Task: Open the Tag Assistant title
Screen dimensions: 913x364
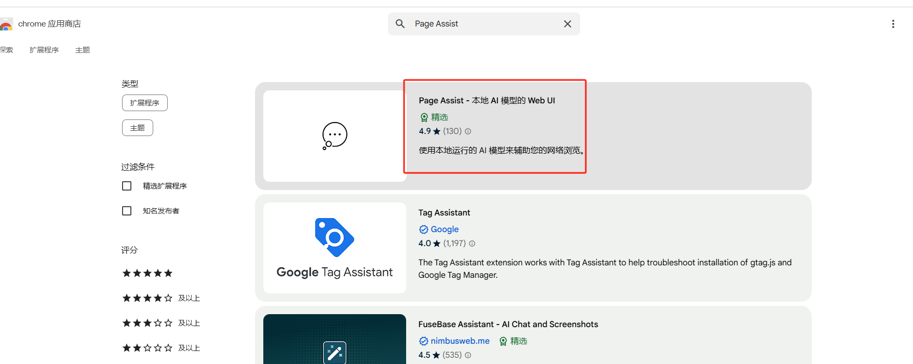Action: (444, 212)
